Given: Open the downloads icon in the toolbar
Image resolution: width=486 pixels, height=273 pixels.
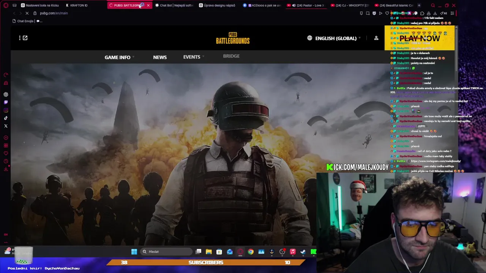Looking at the screenshot, I should click(x=435, y=13).
